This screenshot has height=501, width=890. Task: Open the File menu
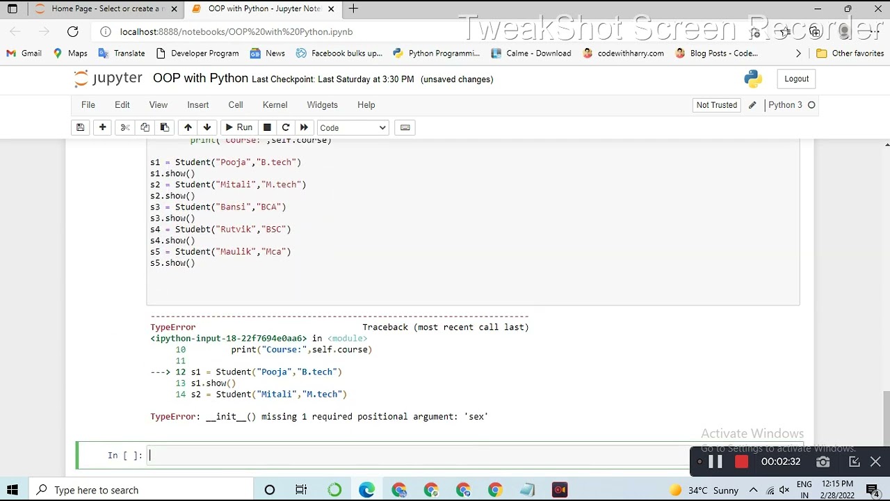tap(88, 105)
